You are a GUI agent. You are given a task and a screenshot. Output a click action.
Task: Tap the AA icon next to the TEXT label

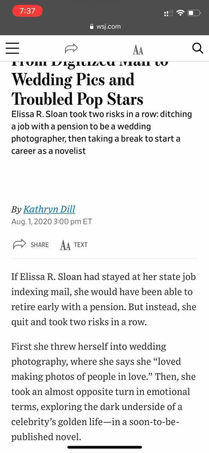tap(65, 245)
